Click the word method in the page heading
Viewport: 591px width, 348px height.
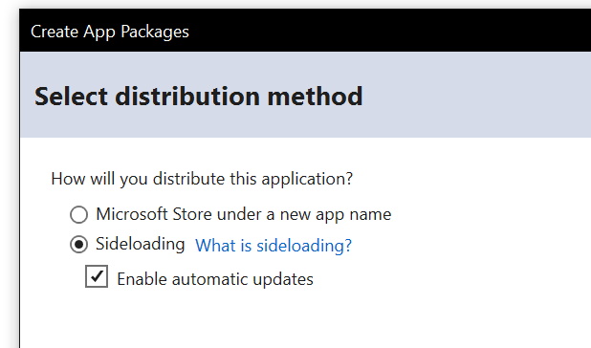coord(315,97)
